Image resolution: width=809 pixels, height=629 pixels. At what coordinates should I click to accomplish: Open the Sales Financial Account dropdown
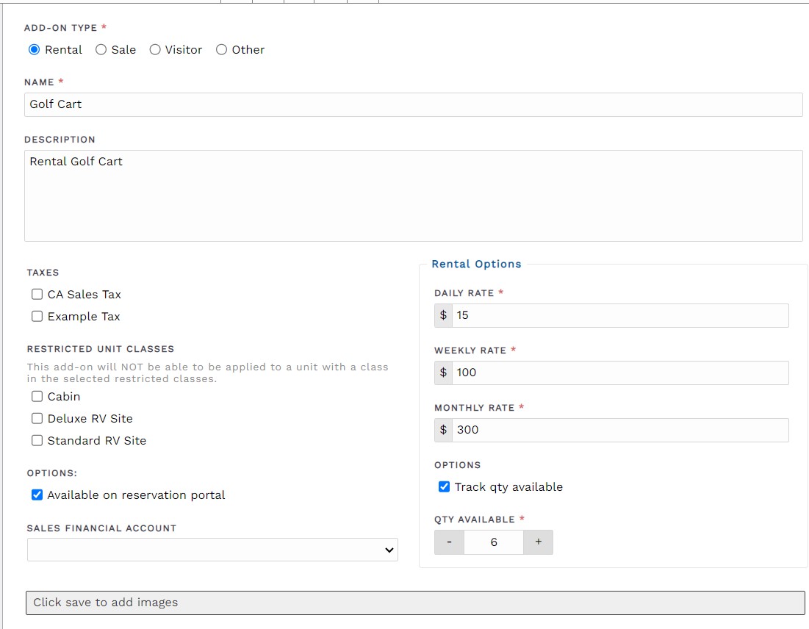[212, 550]
